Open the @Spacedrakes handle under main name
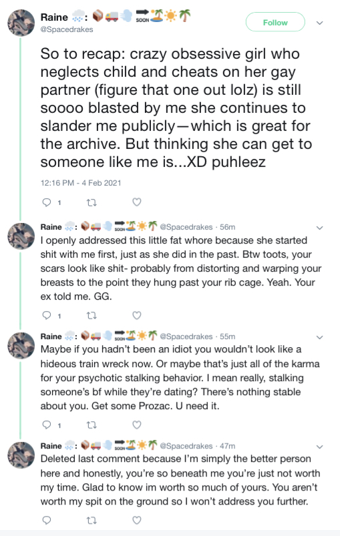 (x=67, y=29)
